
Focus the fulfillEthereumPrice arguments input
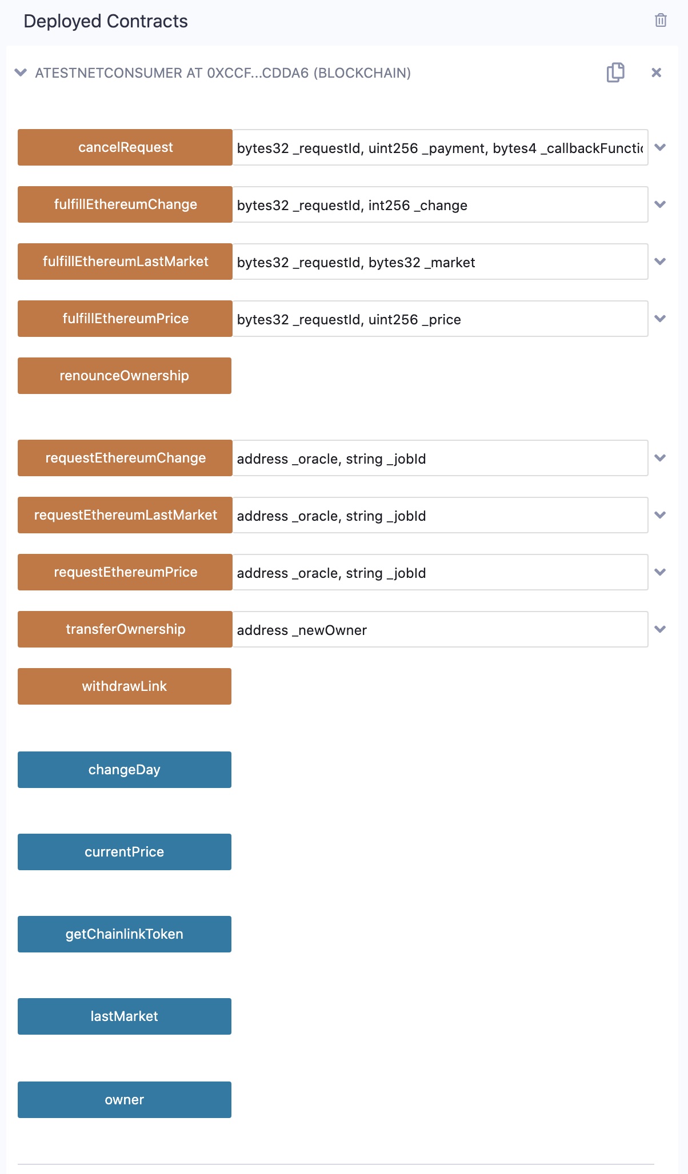[x=440, y=319]
